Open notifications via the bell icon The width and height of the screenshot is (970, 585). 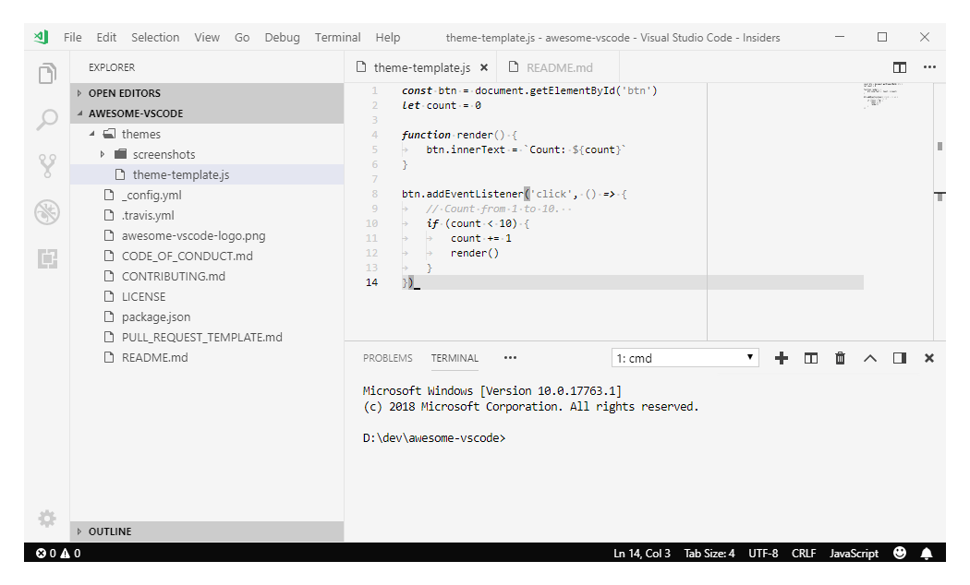point(927,553)
